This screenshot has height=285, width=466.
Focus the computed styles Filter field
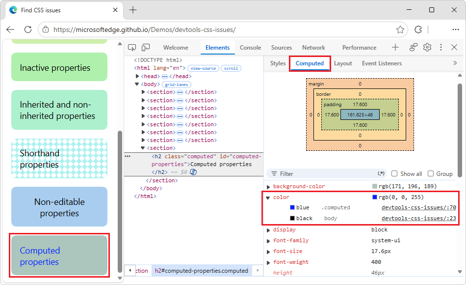[327, 173]
